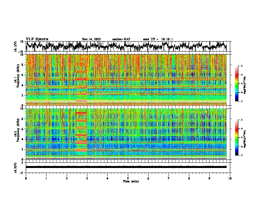Click time axis tick label "5"
Viewport: 259px width, 200px height.
click(128, 178)
